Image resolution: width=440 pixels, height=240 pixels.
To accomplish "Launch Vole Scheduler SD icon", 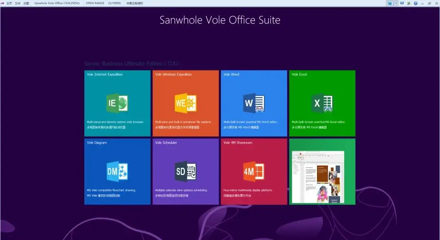I will click(185, 172).
